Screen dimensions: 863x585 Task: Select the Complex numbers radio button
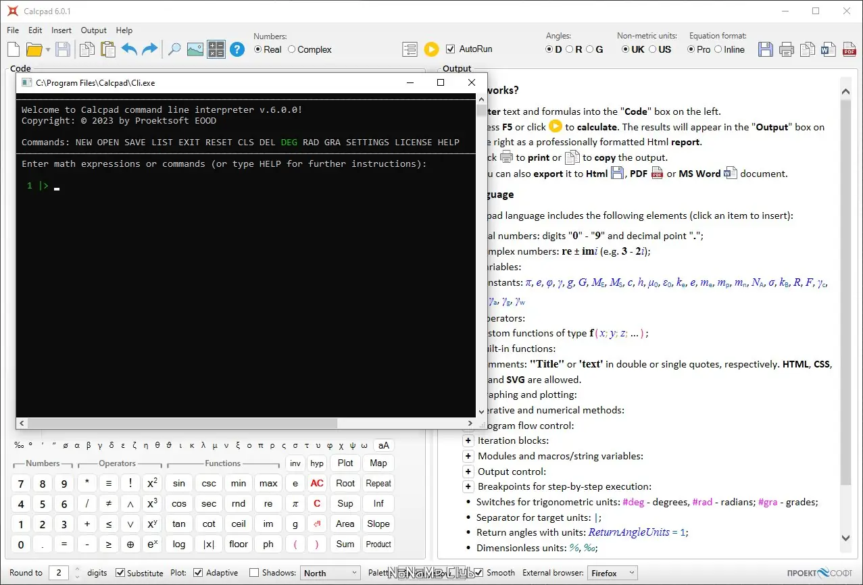292,49
